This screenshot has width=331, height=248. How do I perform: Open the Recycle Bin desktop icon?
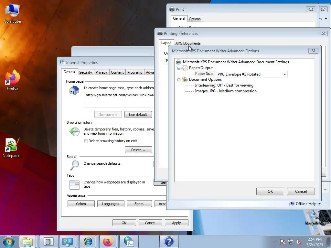[315, 217]
